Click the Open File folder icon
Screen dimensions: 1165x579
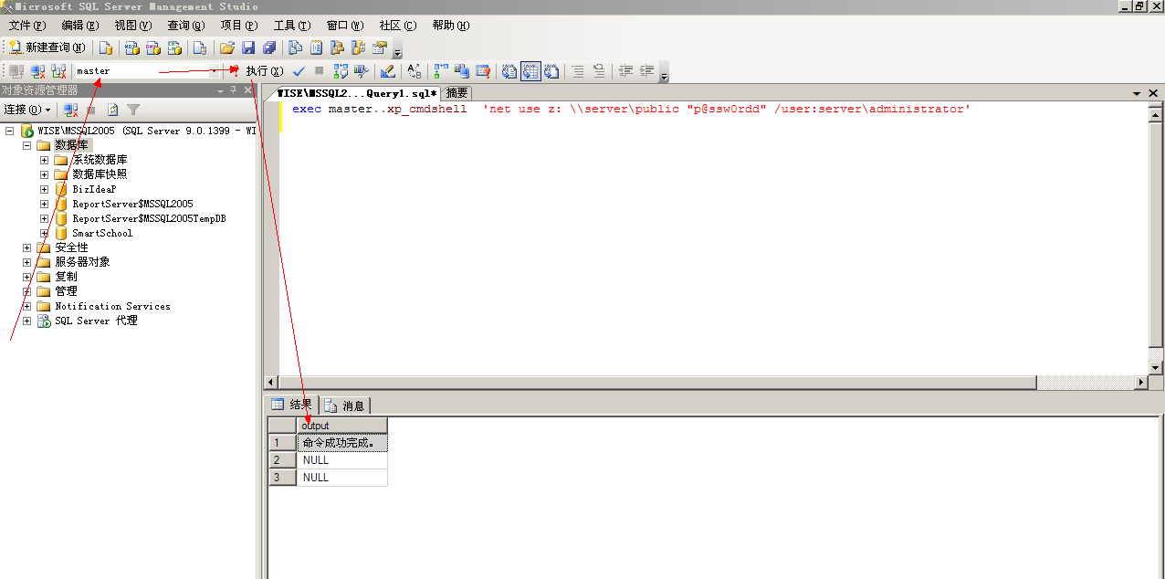click(227, 47)
